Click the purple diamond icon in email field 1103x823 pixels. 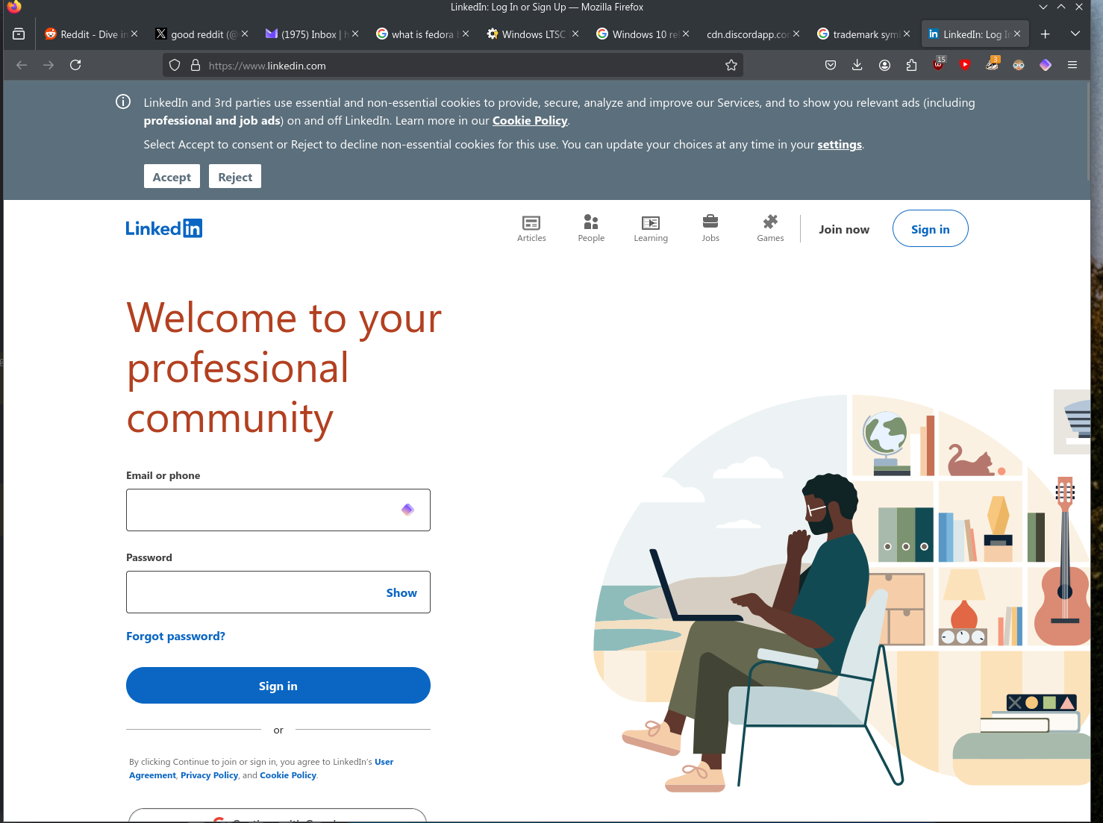click(407, 510)
